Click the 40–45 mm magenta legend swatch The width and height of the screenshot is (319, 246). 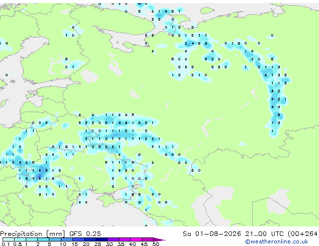click(136, 239)
